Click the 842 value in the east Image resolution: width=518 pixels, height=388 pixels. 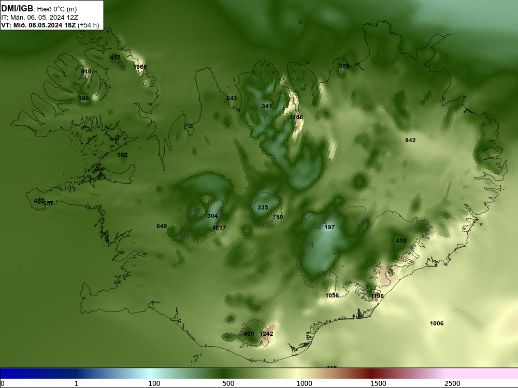click(410, 140)
